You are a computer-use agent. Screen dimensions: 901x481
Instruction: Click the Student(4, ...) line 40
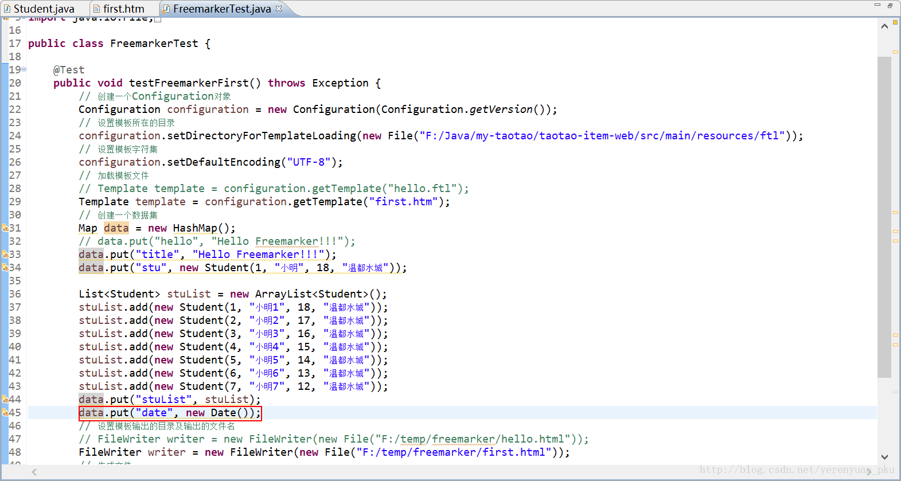coord(233,347)
